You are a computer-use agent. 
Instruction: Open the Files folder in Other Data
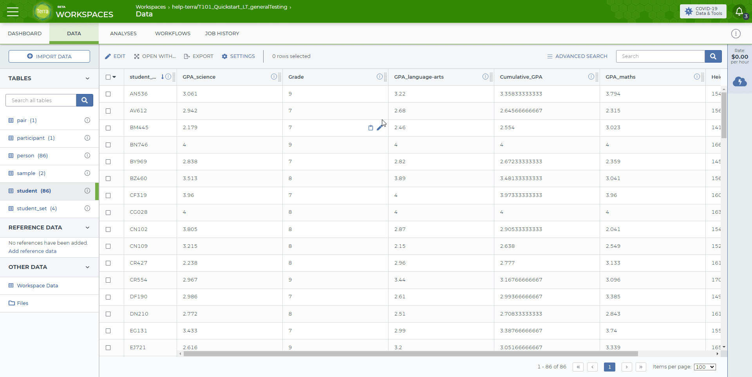[18, 303]
